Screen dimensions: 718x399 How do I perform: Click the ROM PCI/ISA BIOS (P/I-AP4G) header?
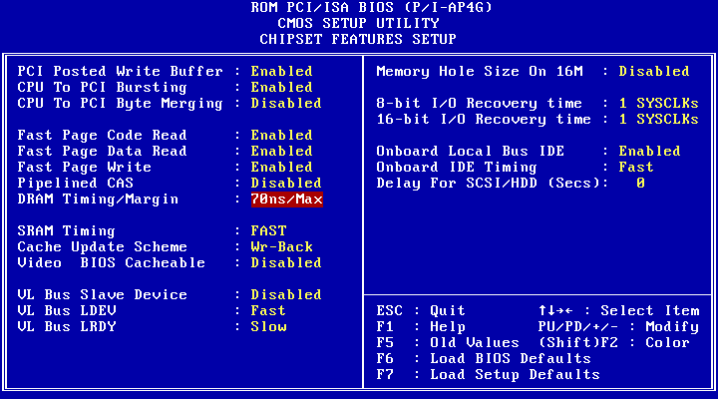[x=371, y=7]
